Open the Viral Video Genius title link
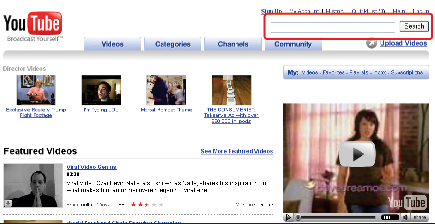 91,167
